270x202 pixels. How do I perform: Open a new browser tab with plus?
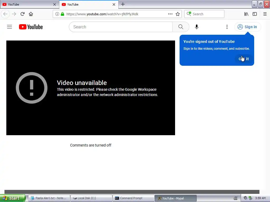[123, 4]
